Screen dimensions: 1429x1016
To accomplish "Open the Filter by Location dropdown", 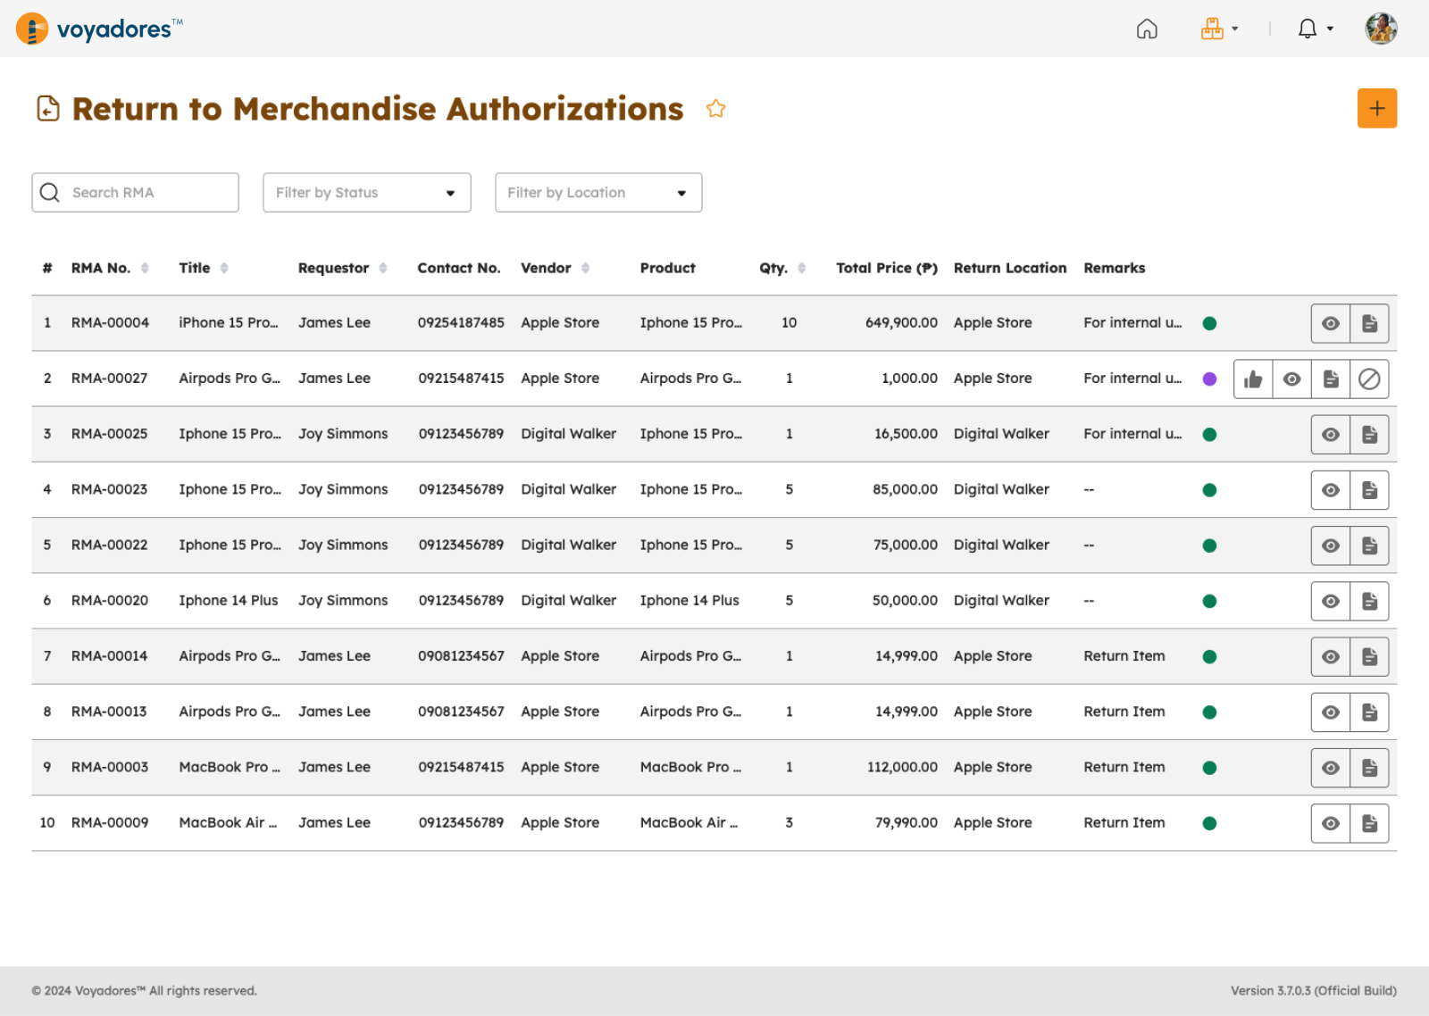I will coord(598,193).
